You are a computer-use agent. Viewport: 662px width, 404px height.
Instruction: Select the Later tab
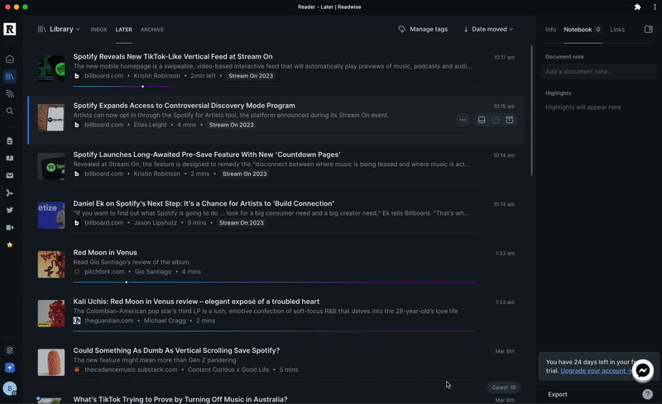(123, 30)
